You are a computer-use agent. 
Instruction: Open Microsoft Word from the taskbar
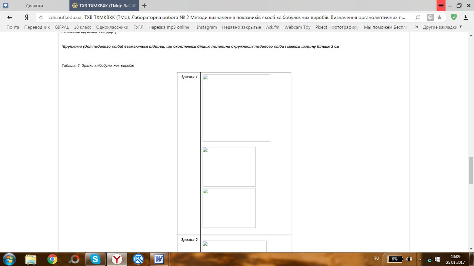pos(159,259)
